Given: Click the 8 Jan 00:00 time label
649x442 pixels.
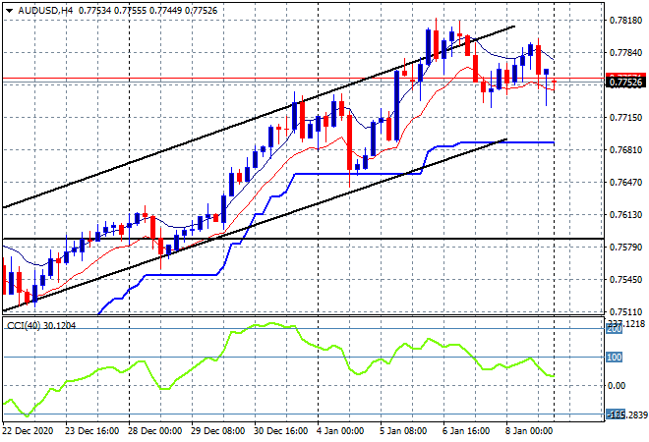Looking at the screenshot, I should point(529,431).
